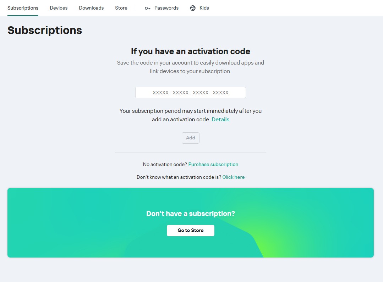Click the 'No activation code?' text
Image resolution: width=383 pixels, height=282 pixels.
point(165,164)
